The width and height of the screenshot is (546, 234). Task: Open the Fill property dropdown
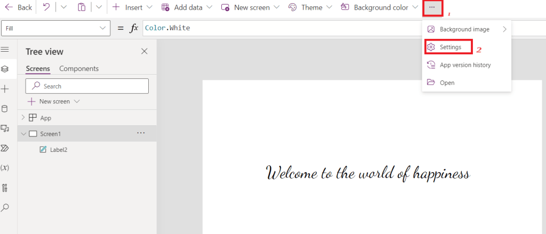point(55,28)
